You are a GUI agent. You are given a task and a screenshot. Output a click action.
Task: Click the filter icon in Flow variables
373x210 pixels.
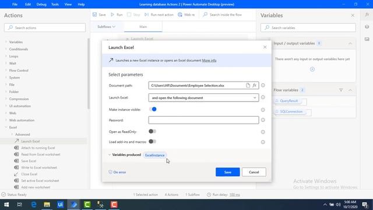(x=341, y=90)
